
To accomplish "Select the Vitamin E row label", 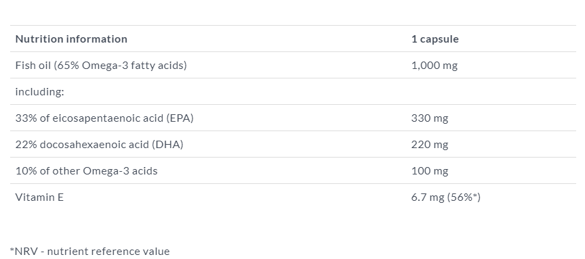I will click(39, 197).
